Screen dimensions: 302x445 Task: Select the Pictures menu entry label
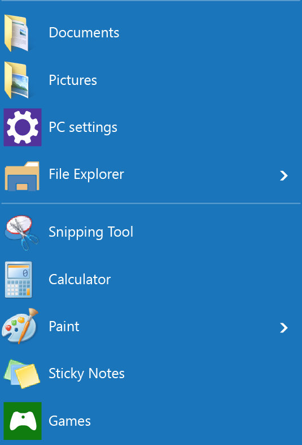[73, 80]
